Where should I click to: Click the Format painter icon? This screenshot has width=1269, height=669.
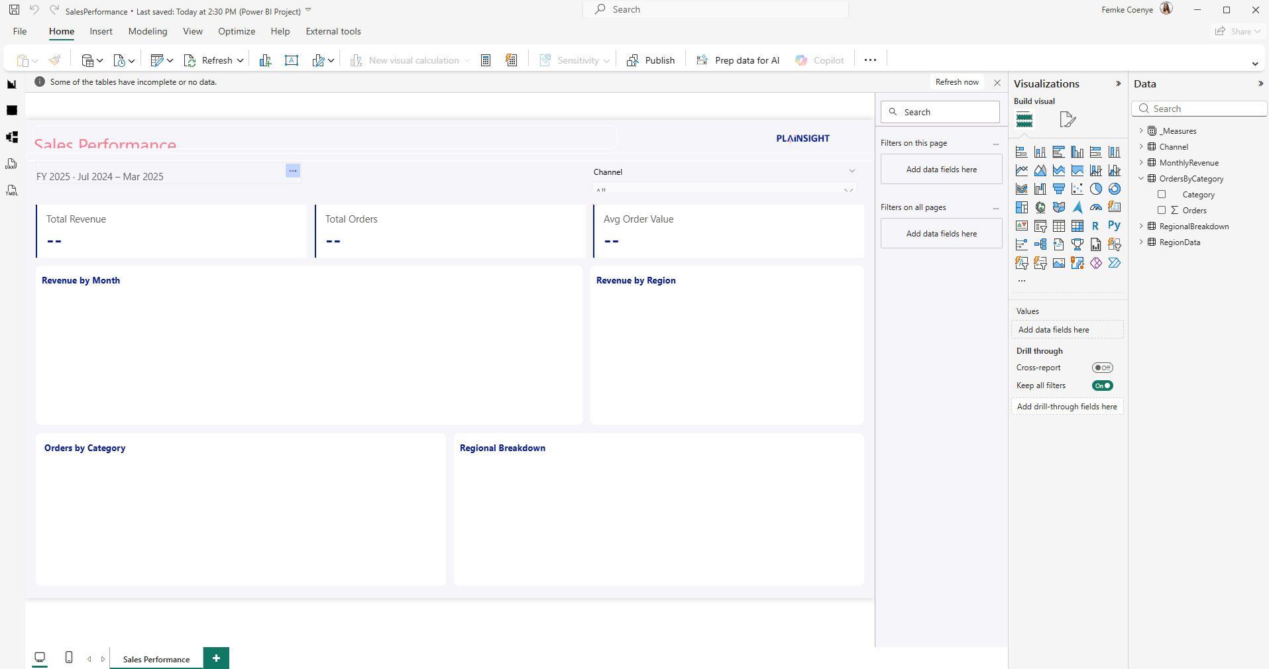click(x=55, y=60)
